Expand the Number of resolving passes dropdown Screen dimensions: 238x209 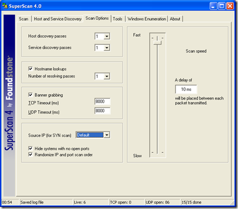106,76
